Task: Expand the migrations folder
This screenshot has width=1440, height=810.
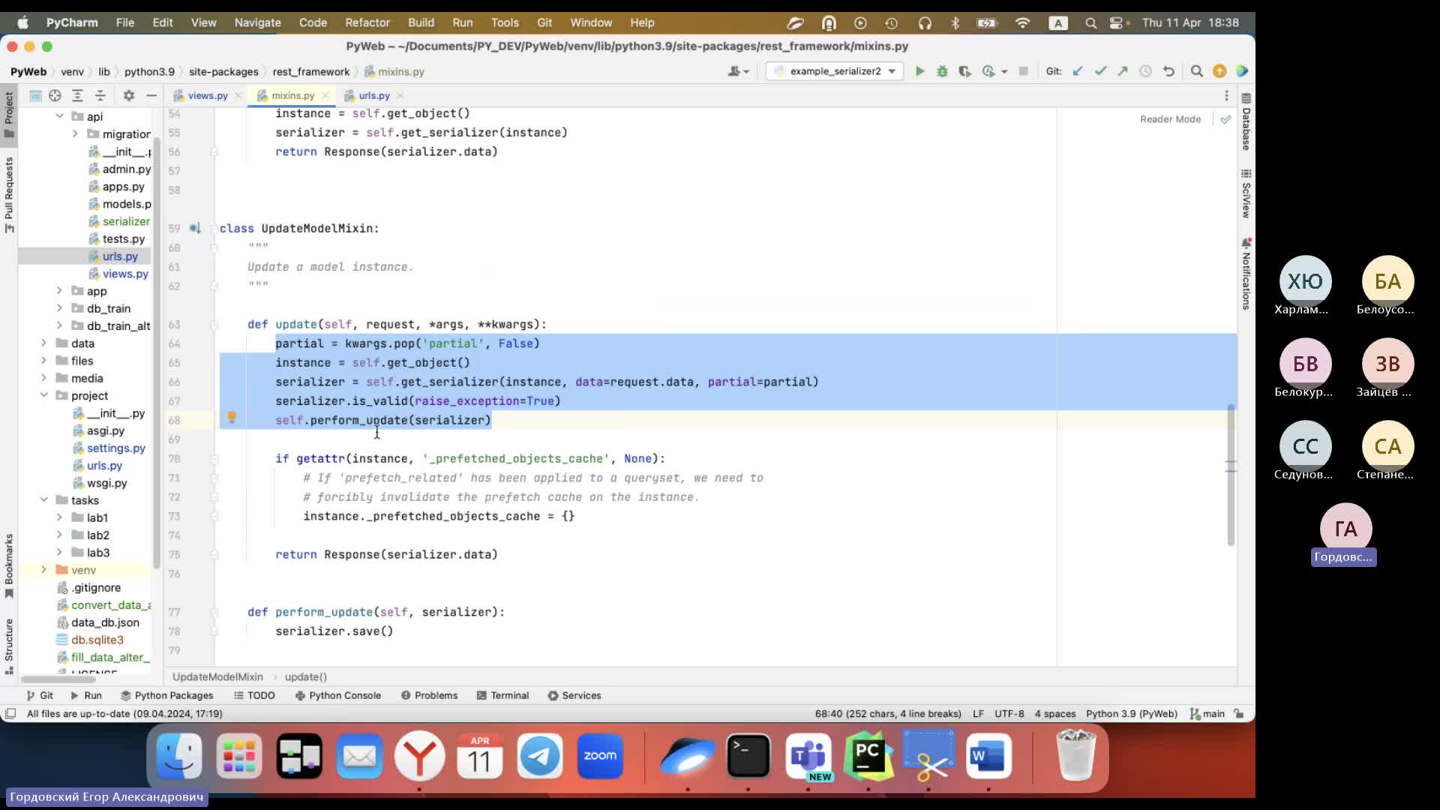Action: click(x=75, y=133)
